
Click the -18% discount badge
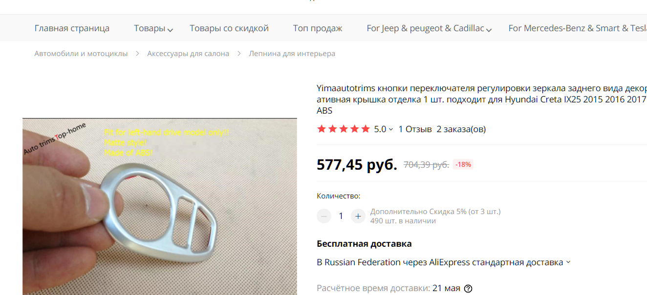(463, 164)
